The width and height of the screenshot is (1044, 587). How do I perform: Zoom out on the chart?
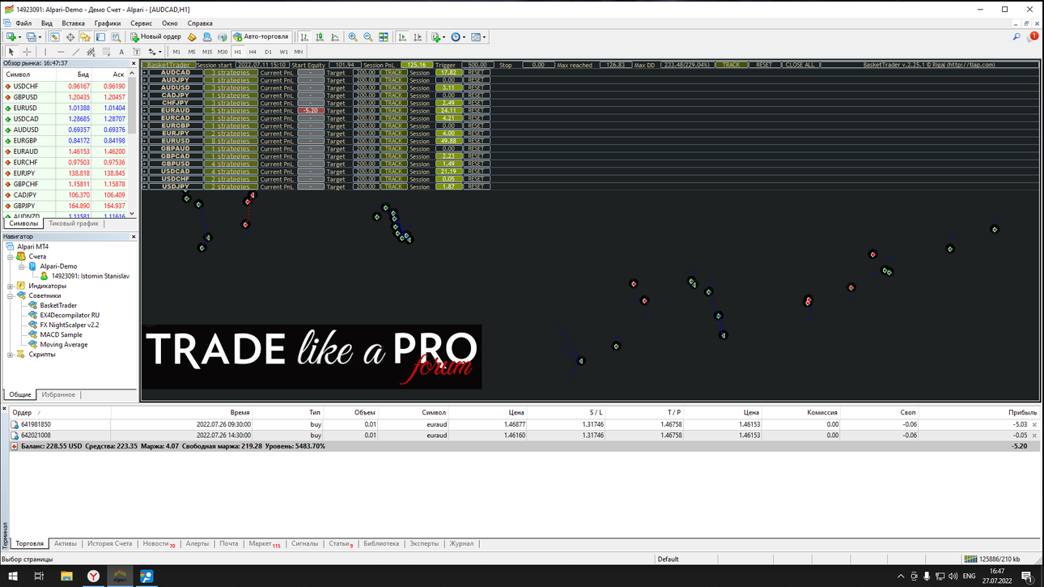click(x=367, y=36)
